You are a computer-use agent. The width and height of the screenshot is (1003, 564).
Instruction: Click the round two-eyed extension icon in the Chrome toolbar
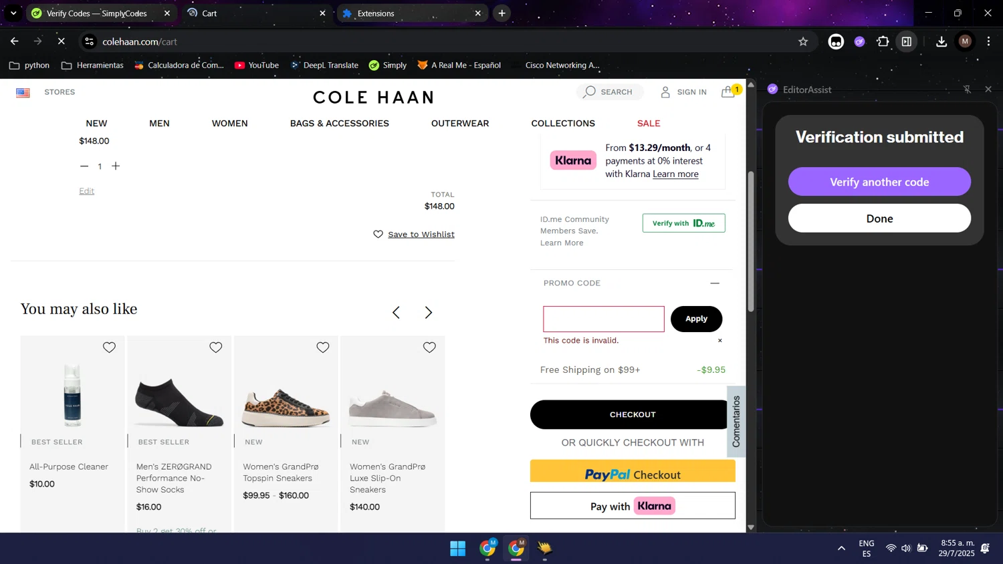point(836,41)
